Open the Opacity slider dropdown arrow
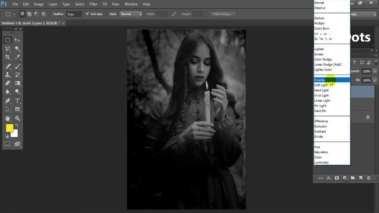This screenshot has height=213, width=379. (x=375, y=71)
